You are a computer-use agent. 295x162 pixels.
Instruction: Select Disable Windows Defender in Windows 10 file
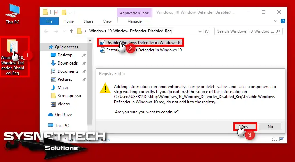(x=141, y=43)
